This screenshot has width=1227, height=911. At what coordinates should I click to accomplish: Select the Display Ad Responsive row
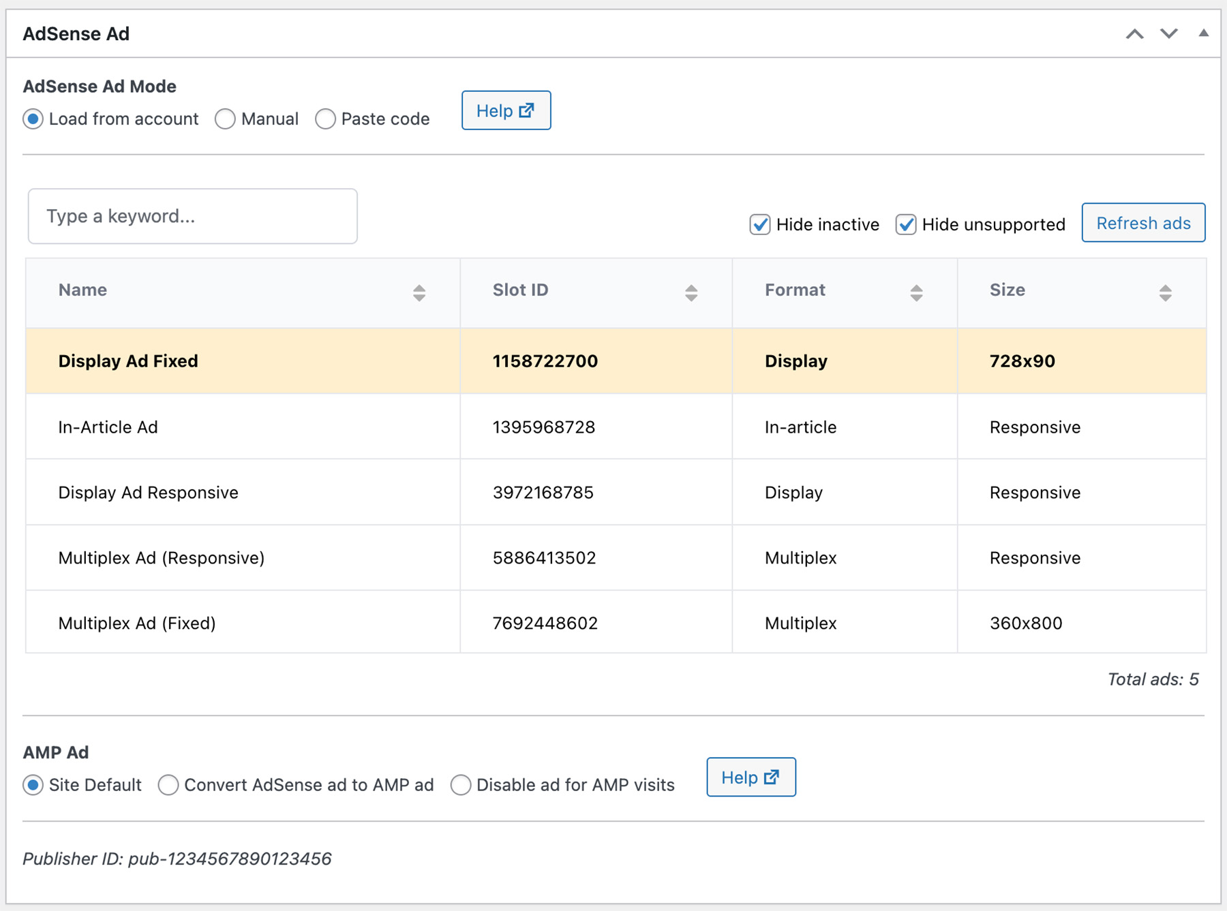click(x=616, y=492)
